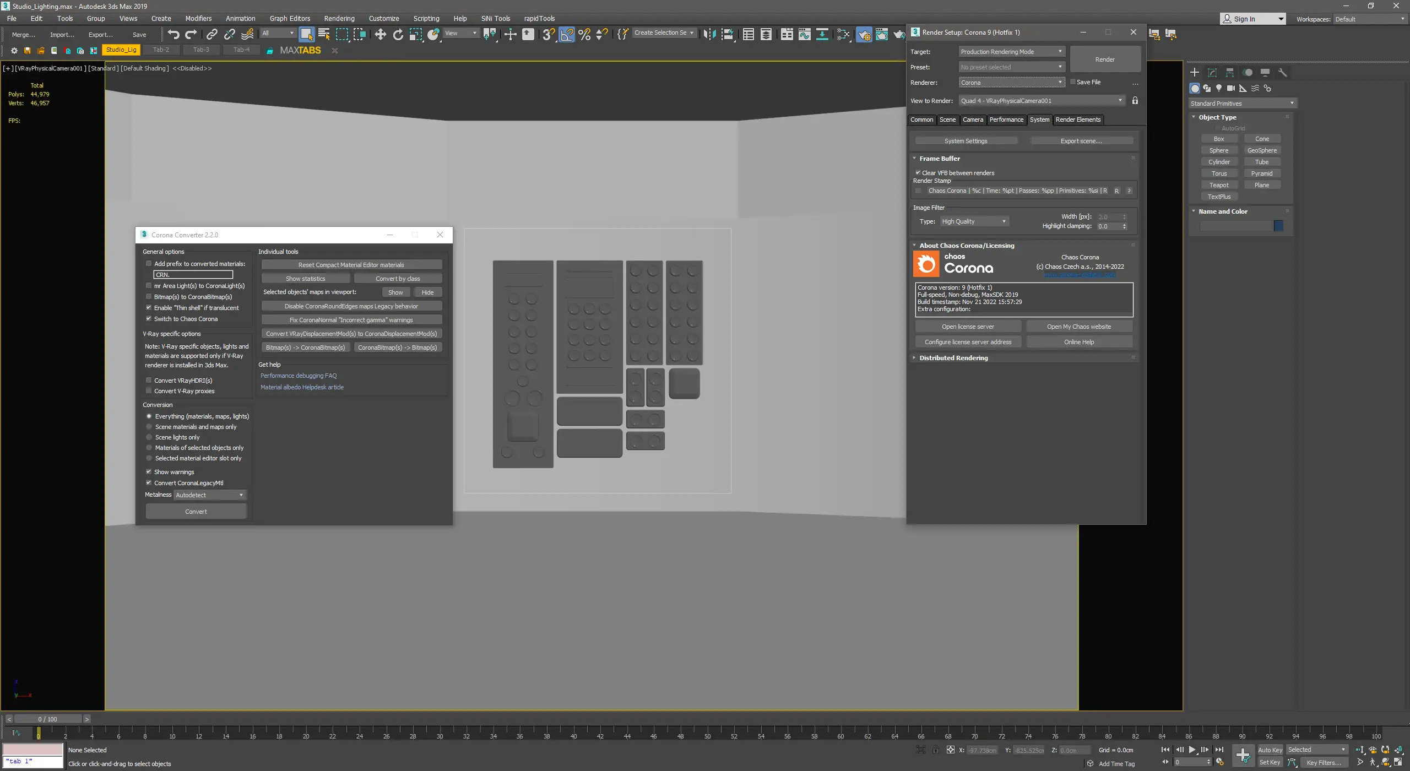
Task: Lock the View to Render padlock
Action: tap(1135, 101)
